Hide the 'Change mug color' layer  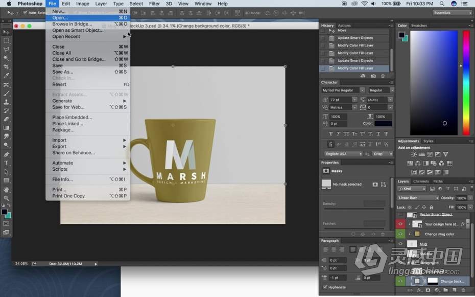(400, 234)
